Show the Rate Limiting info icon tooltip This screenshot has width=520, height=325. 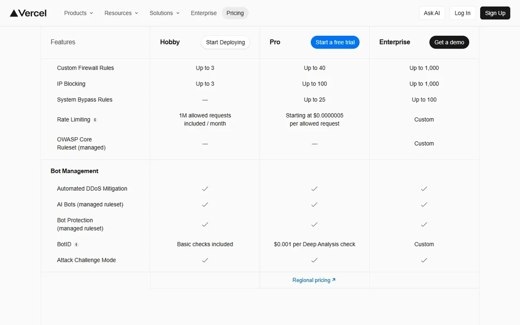pos(95,120)
